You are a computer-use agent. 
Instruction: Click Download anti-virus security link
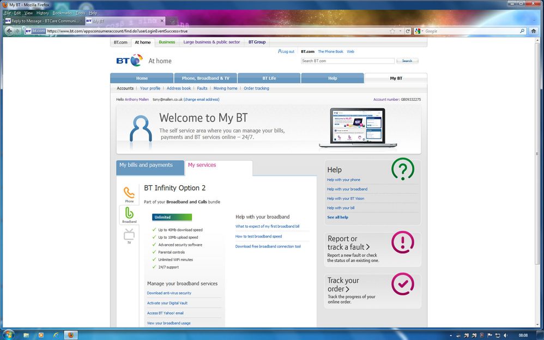(x=169, y=293)
